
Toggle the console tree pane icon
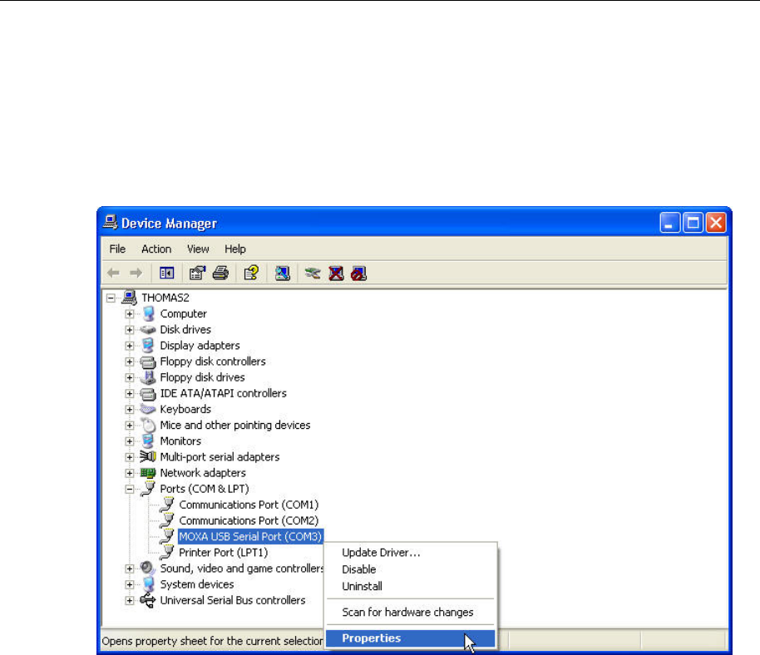click(x=167, y=273)
